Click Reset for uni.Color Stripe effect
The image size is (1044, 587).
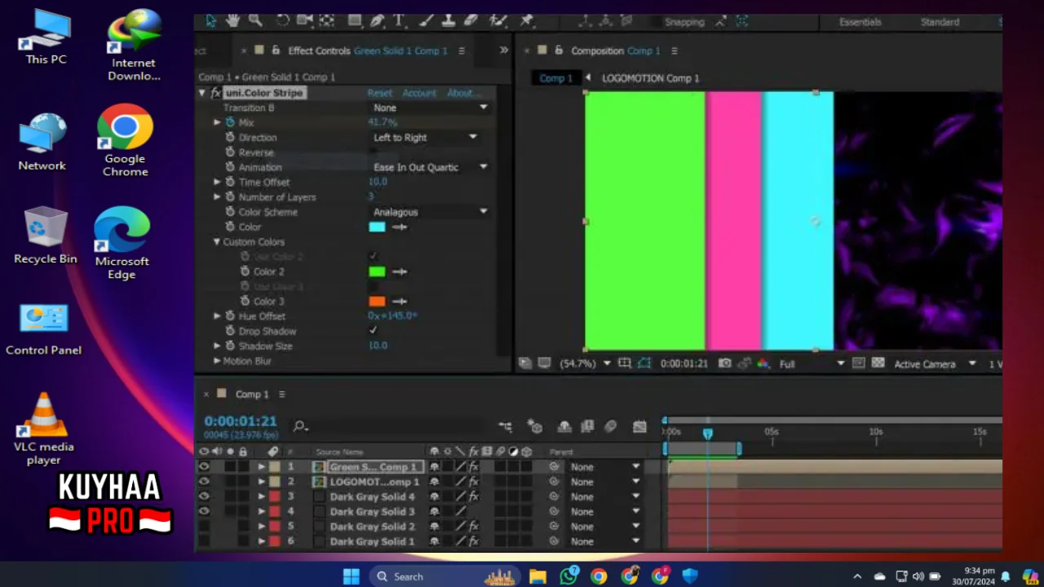[379, 93]
